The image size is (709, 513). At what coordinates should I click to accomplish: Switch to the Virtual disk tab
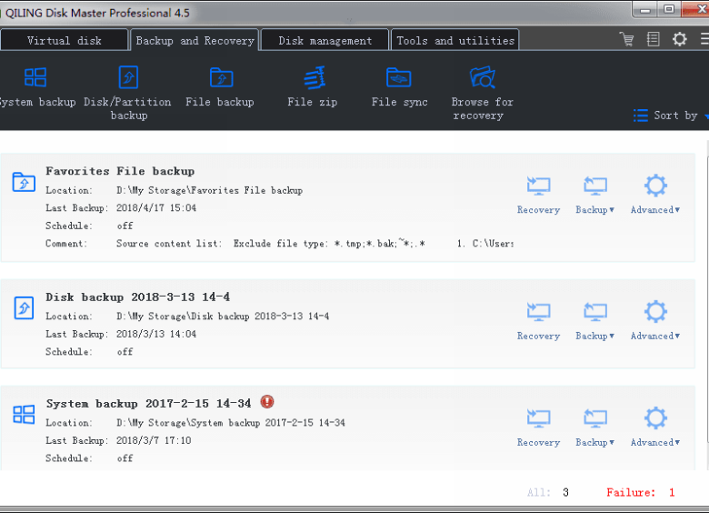click(64, 40)
